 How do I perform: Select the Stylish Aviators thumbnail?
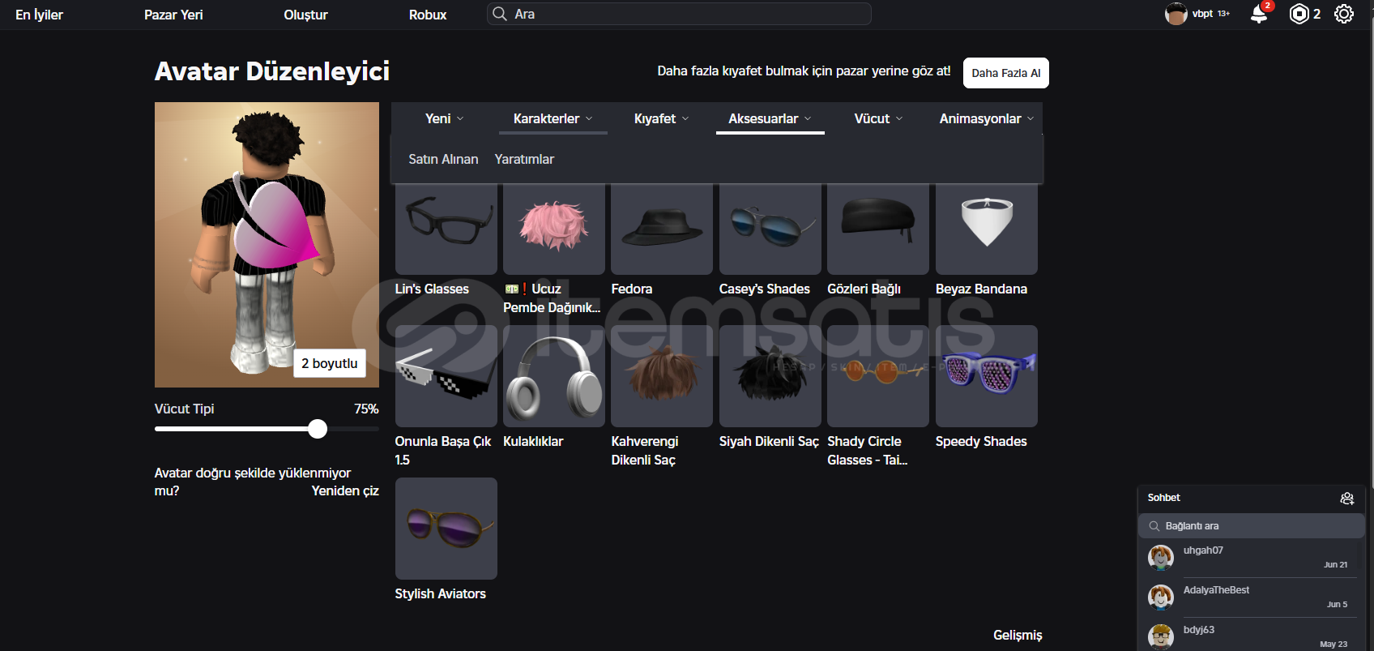click(x=446, y=529)
